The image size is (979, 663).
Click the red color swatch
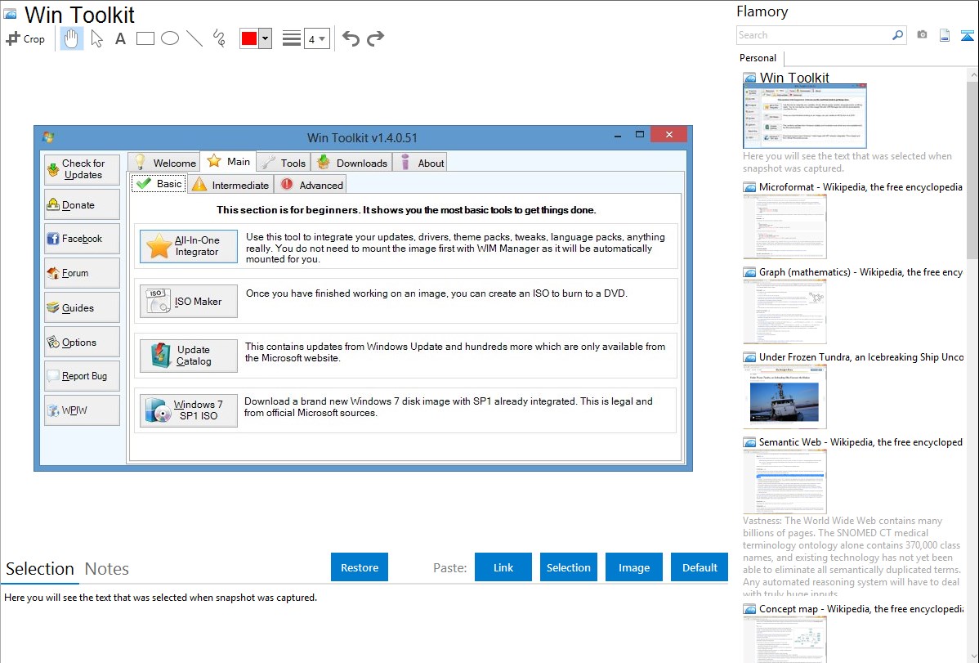(249, 38)
